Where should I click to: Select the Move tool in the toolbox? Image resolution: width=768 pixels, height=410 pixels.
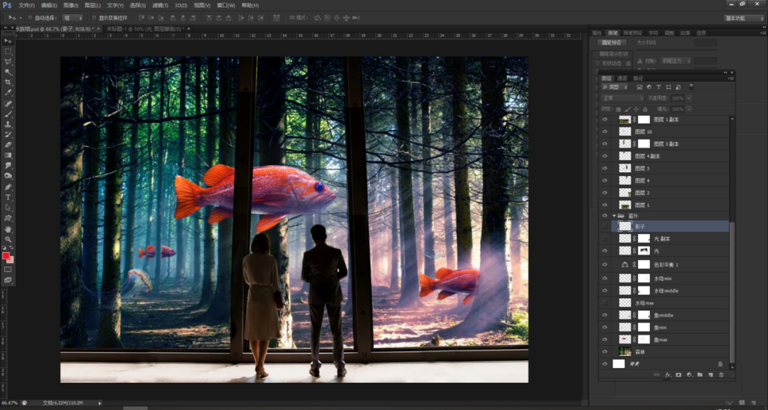click(x=8, y=41)
